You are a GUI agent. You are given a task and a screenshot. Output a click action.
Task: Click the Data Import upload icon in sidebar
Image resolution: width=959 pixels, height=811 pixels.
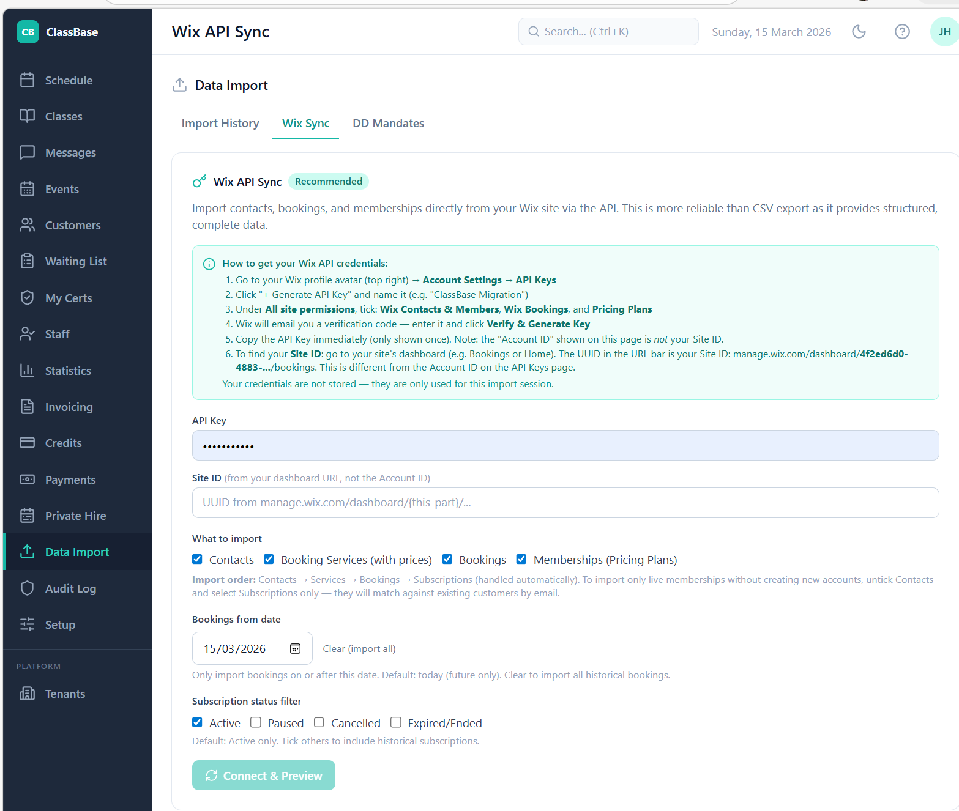pyautogui.click(x=27, y=552)
